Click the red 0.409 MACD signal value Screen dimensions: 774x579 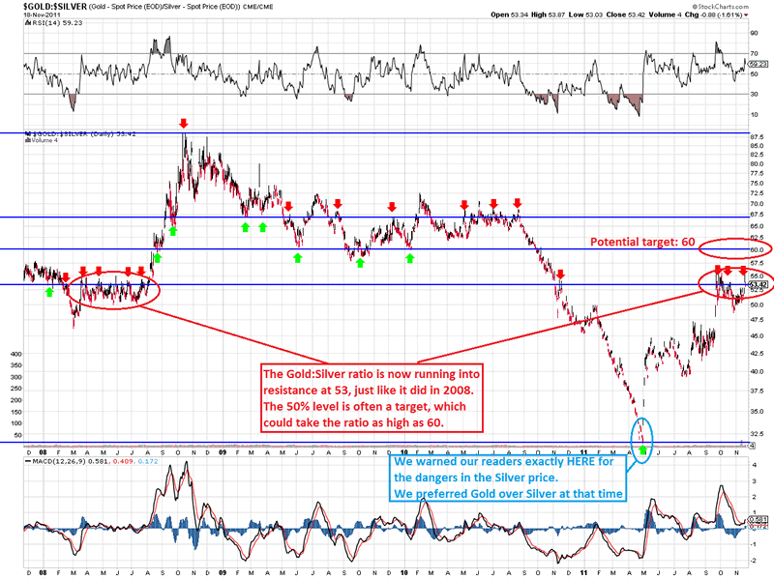(122, 461)
